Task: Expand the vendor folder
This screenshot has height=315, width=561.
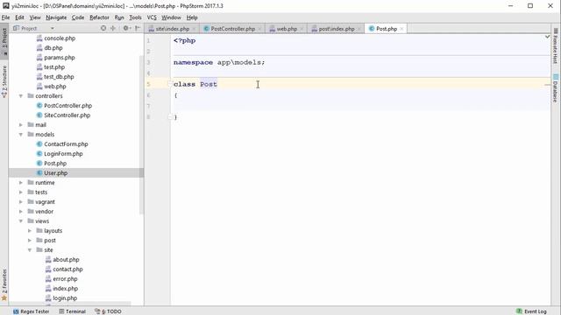Action: point(21,212)
